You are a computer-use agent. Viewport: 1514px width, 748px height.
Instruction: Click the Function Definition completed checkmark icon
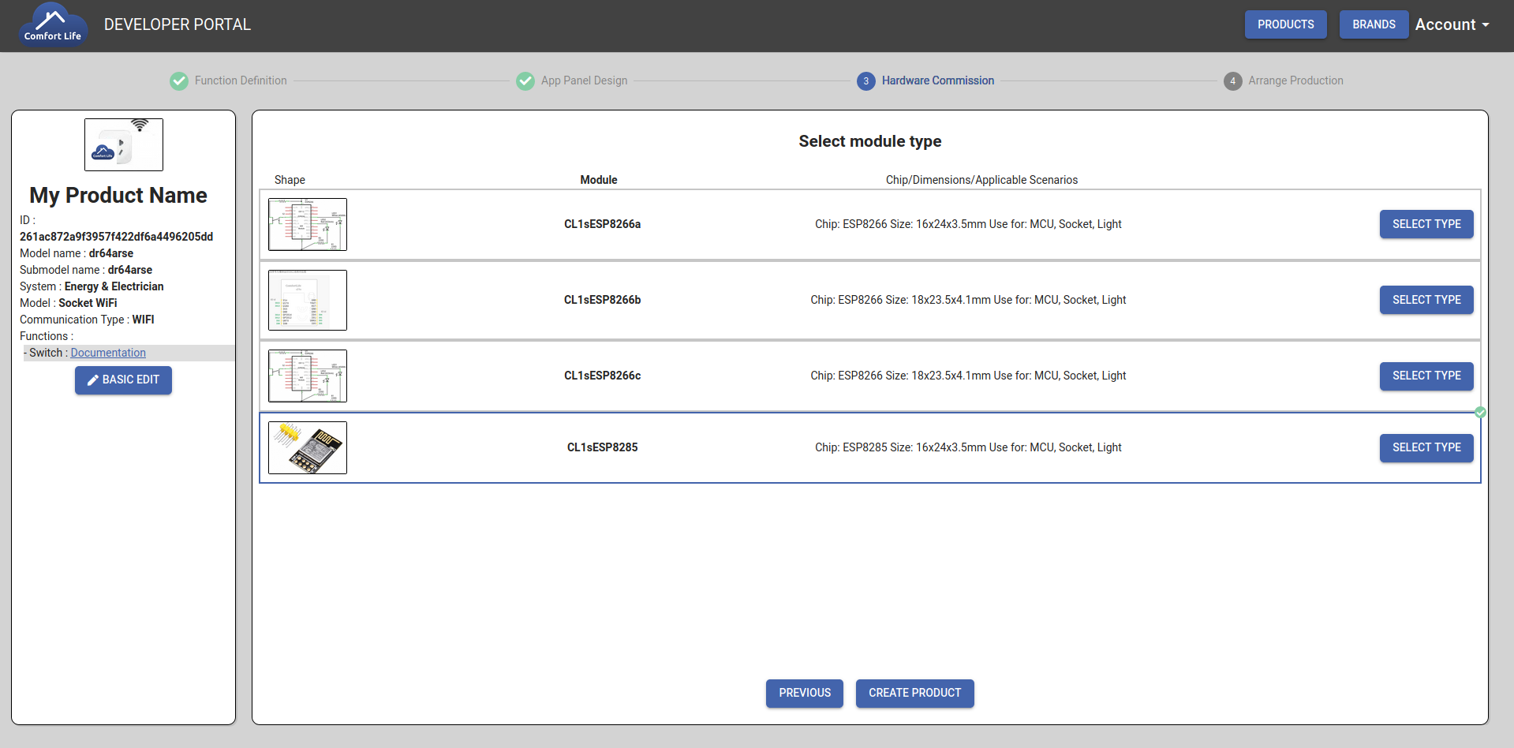click(179, 81)
